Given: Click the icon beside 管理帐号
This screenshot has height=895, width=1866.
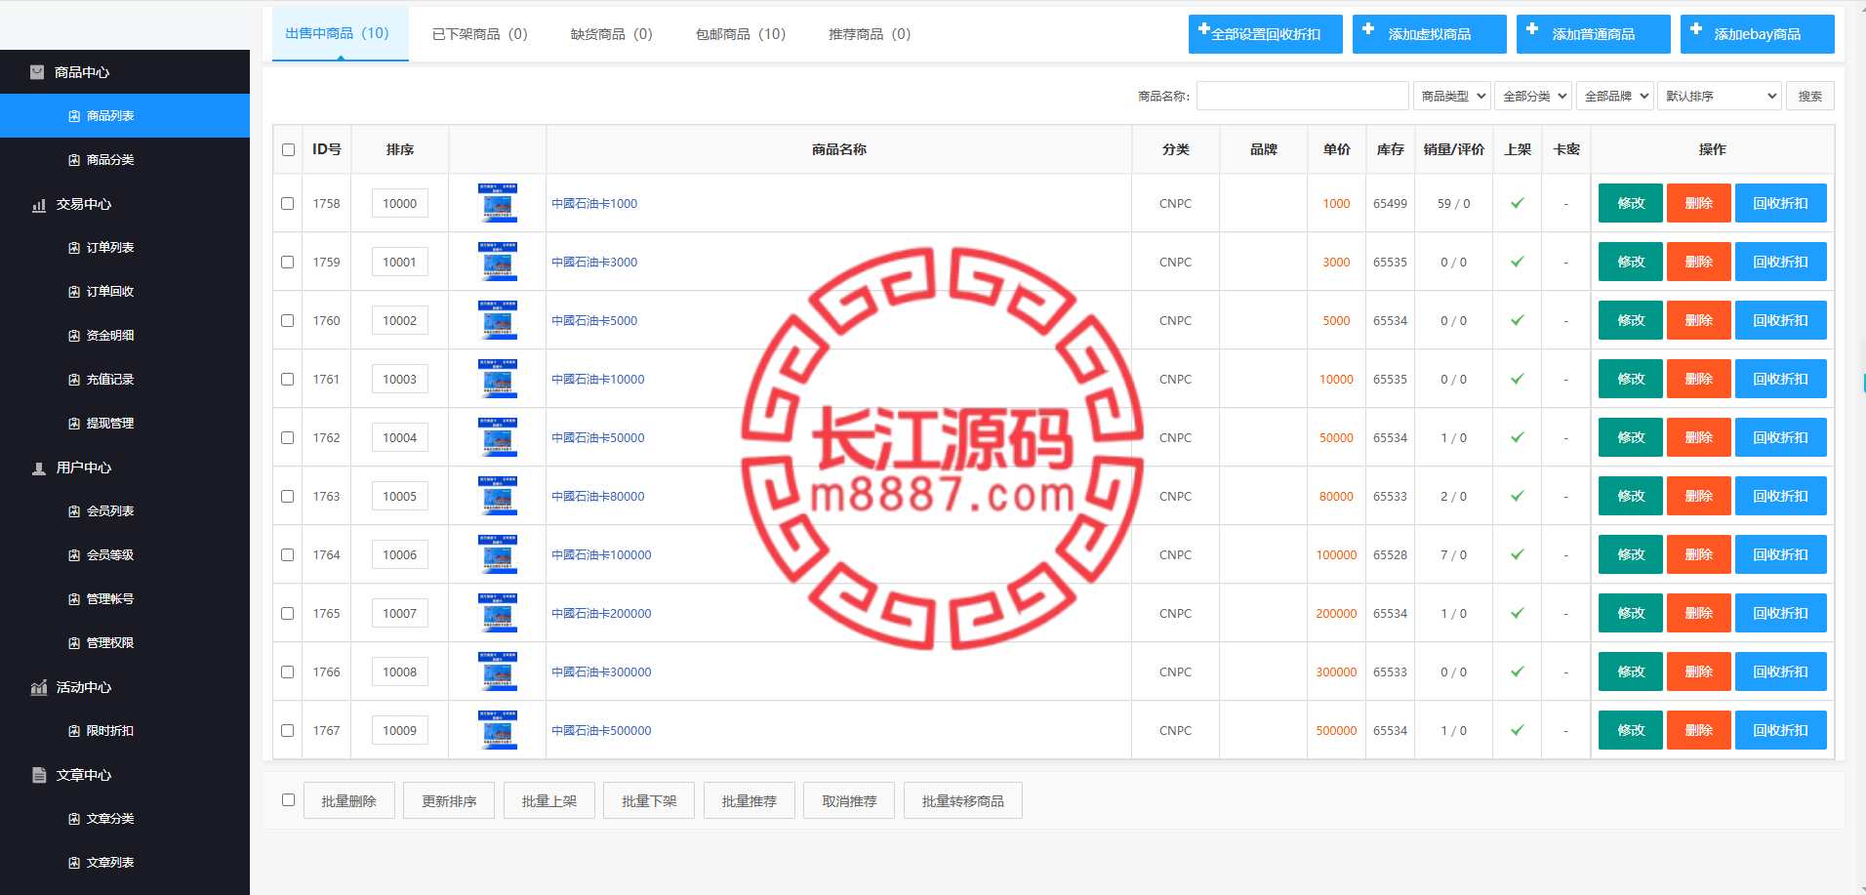Looking at the screenshot, I should click(74, 599).
